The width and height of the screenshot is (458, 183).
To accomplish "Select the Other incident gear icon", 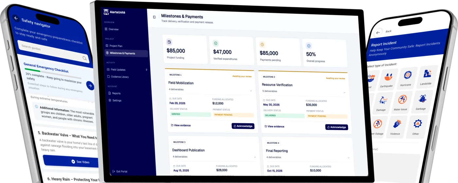I will pyautogui.click(x=417, y=123).
